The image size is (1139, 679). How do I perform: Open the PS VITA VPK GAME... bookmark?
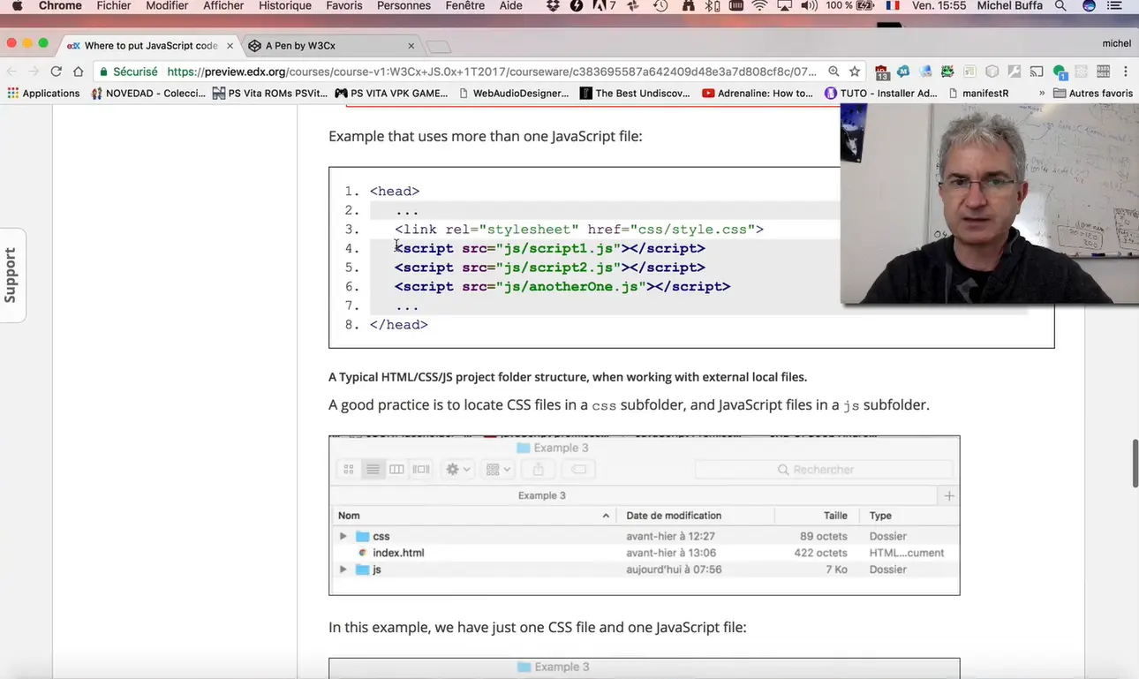point(392,93)
